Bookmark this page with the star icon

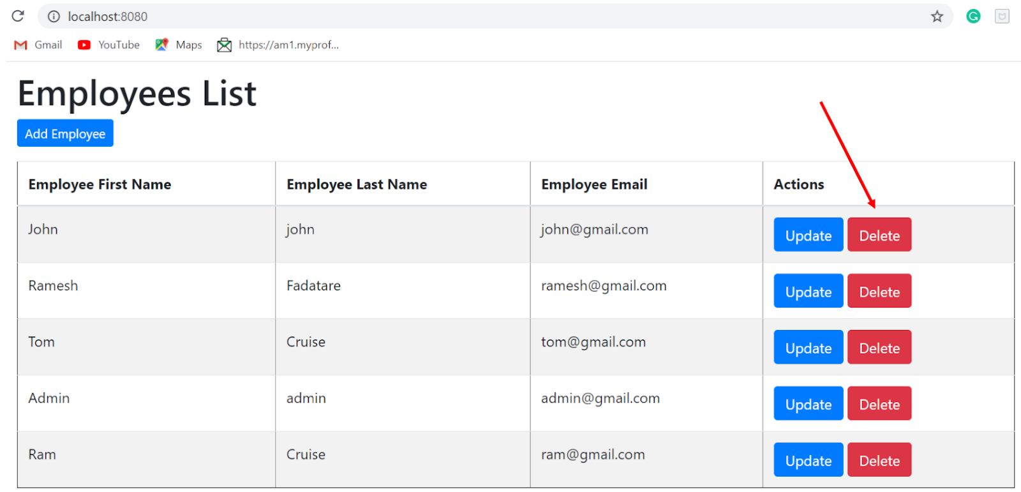(x=937, y=17)
